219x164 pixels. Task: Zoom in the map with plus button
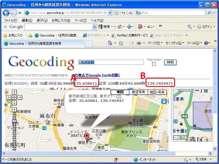[x=14, y=110]
